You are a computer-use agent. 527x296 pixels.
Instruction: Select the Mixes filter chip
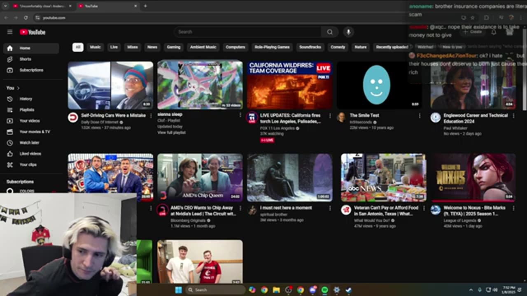[x=133, y=47]
